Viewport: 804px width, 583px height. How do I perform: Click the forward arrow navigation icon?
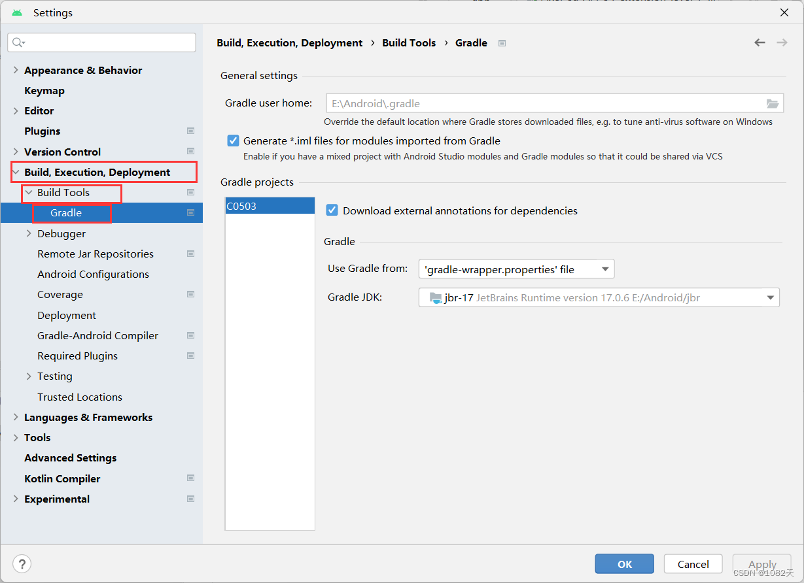pos(782,42)
